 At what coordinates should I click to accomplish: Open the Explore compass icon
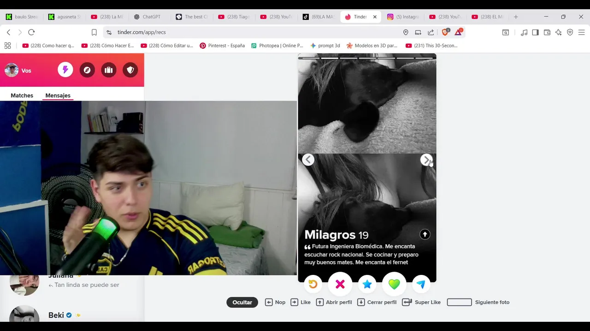87,70
